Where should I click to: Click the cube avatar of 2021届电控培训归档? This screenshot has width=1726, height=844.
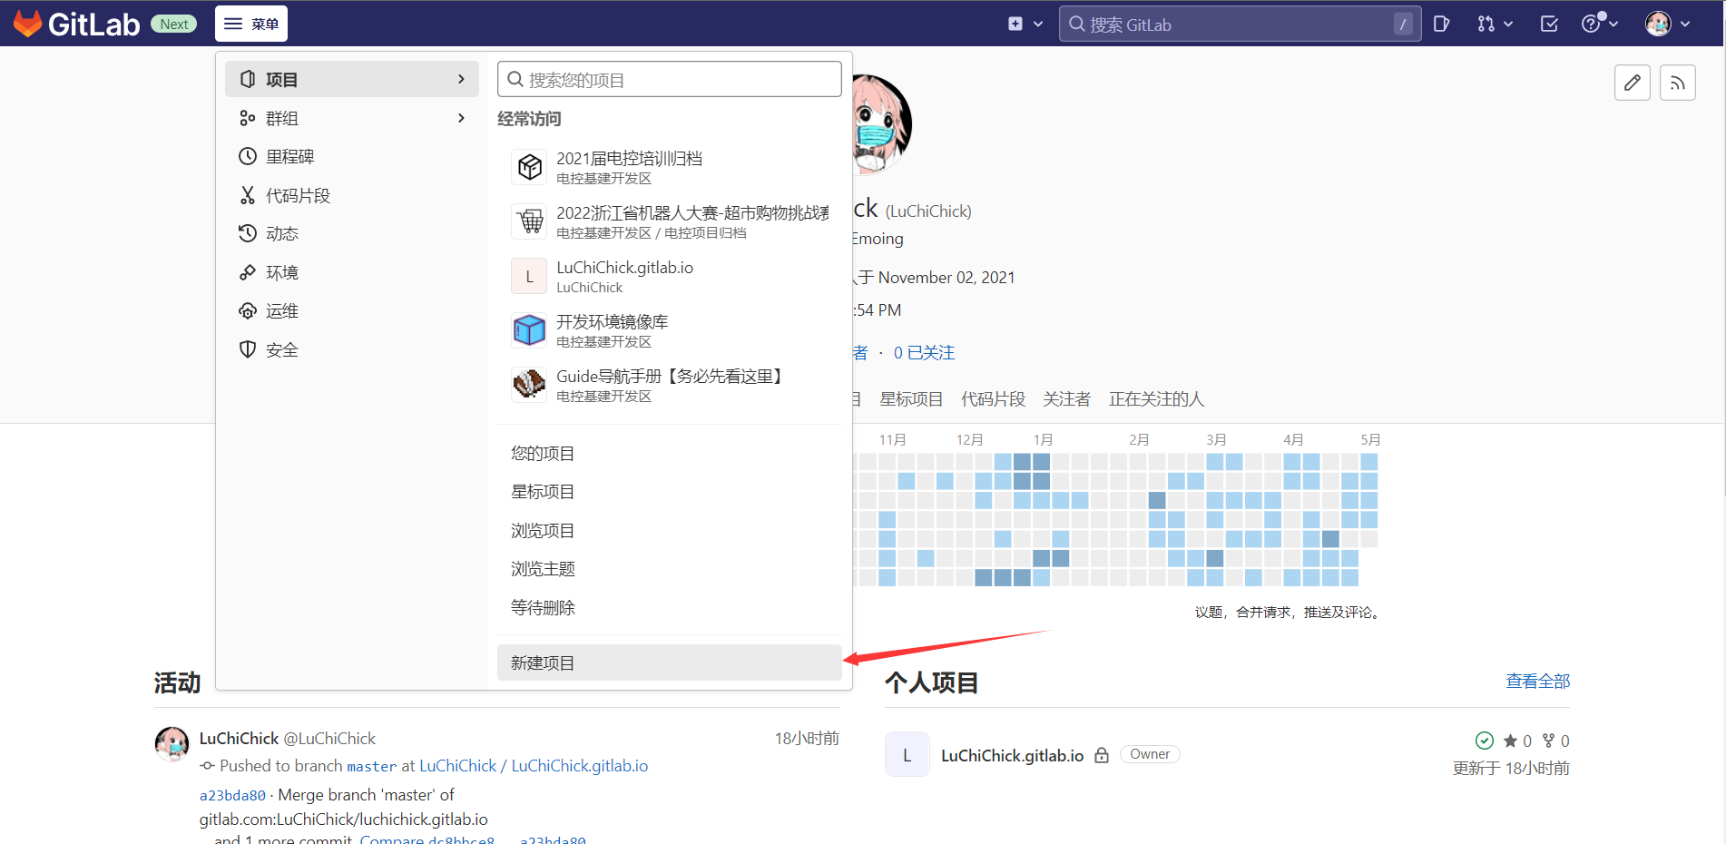coord(529,167)
